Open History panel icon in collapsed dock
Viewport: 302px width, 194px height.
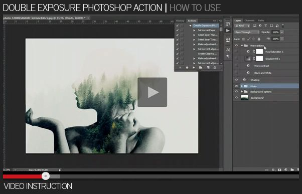(x=228, y=24)
